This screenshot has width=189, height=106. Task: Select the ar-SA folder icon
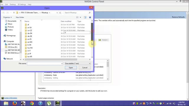[x=26, y=27]
